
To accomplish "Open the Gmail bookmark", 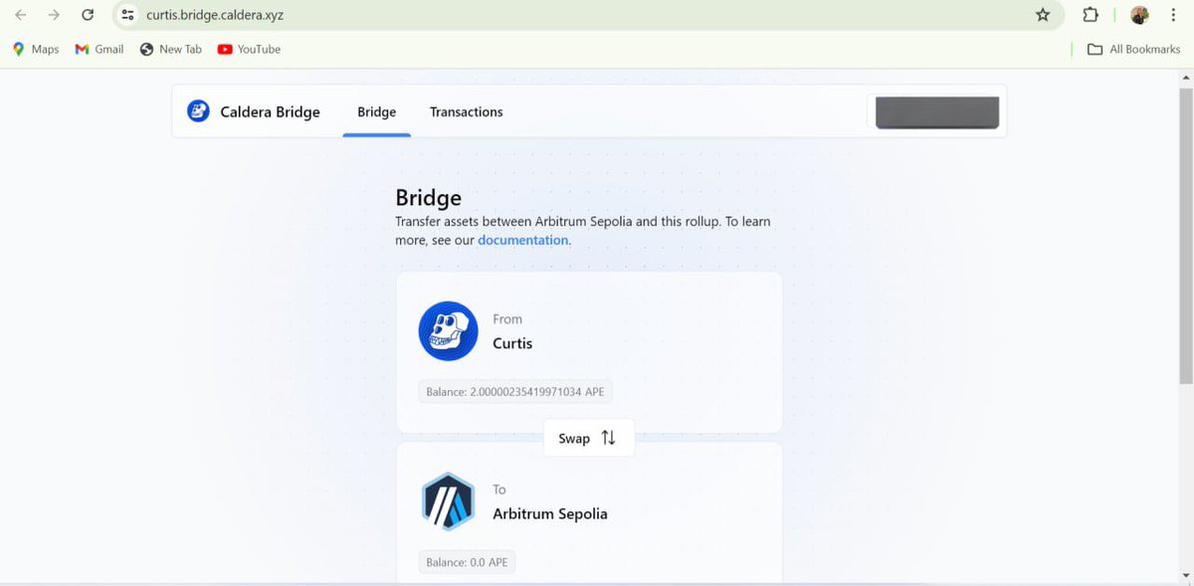I will (99, 49).
